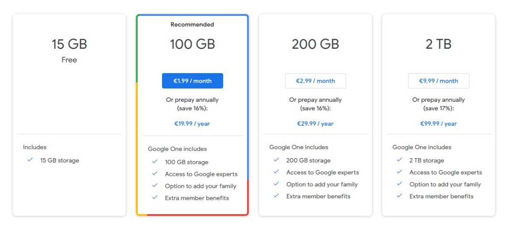Click checkmark for Extra member benefits in 2 TB plan
This screenshot has height=227, width=513.
coord(400,196)
